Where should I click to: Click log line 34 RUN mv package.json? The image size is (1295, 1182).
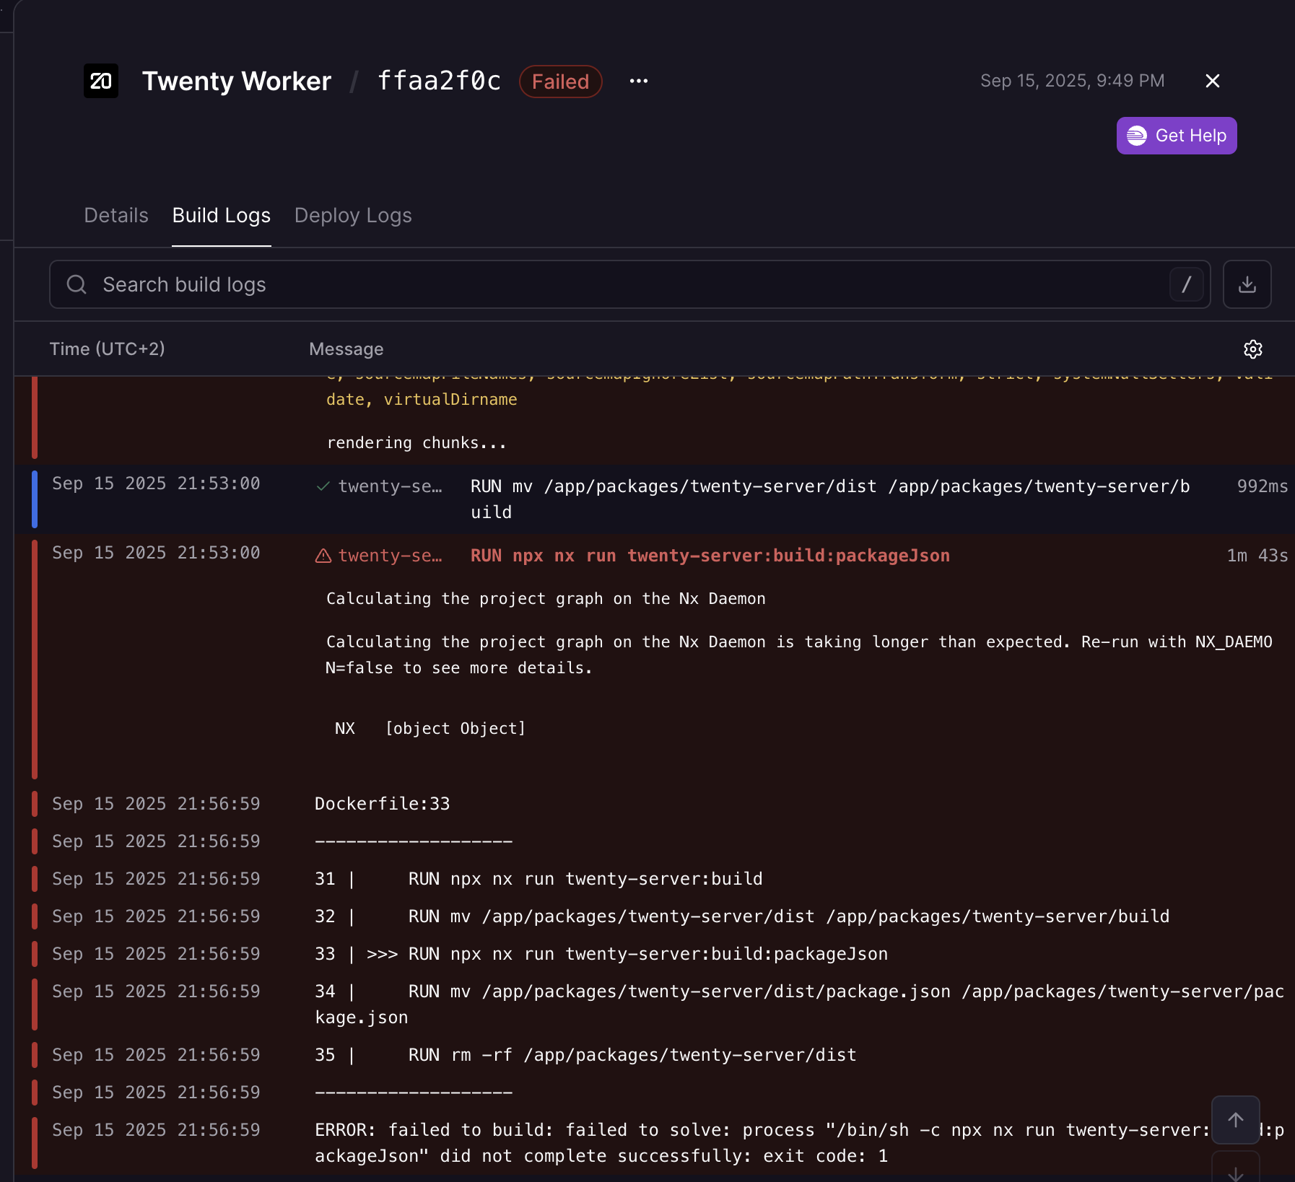tap(800, 1004)
